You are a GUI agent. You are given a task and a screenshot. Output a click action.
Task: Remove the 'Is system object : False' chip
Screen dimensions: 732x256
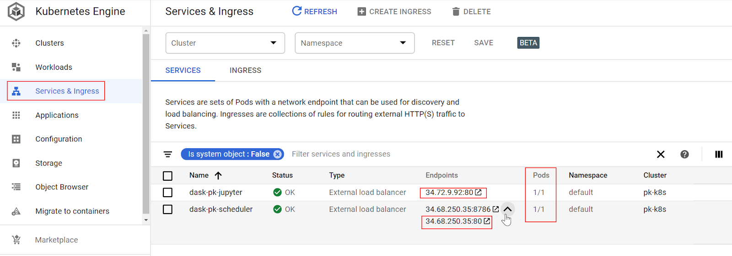pyautogui.click(x=277, y=154)
